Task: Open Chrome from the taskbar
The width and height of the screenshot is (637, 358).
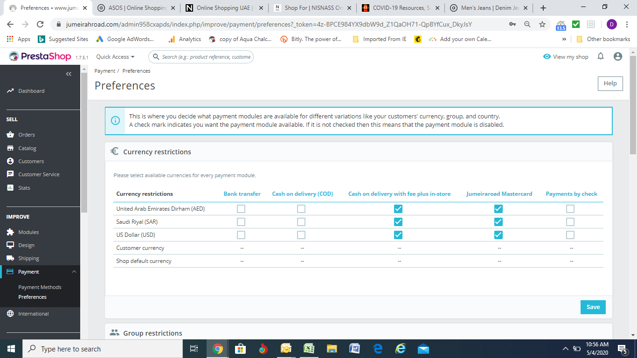Action: point(217,349)
